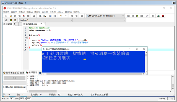
Task: Click the Record... button in LICEcap
Action: tap(163, 99)
